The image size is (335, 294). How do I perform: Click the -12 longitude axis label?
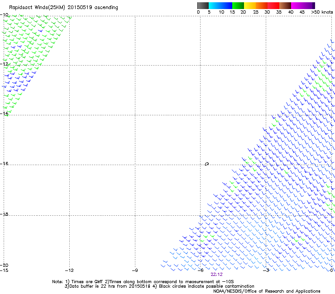pos(69,270)
